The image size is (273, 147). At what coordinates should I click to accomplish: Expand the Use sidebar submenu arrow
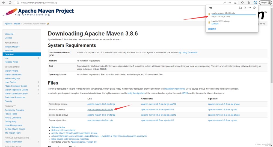38,58
